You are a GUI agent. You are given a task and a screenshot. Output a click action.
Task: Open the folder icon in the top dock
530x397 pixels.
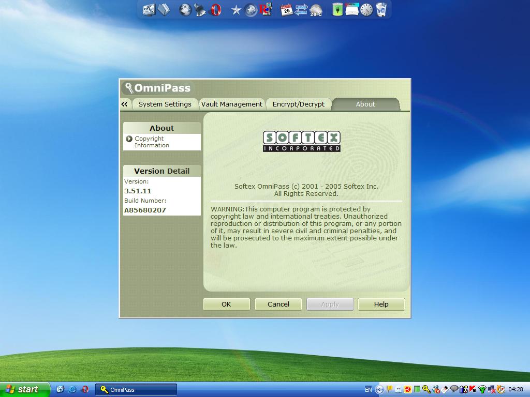[164, 9]
